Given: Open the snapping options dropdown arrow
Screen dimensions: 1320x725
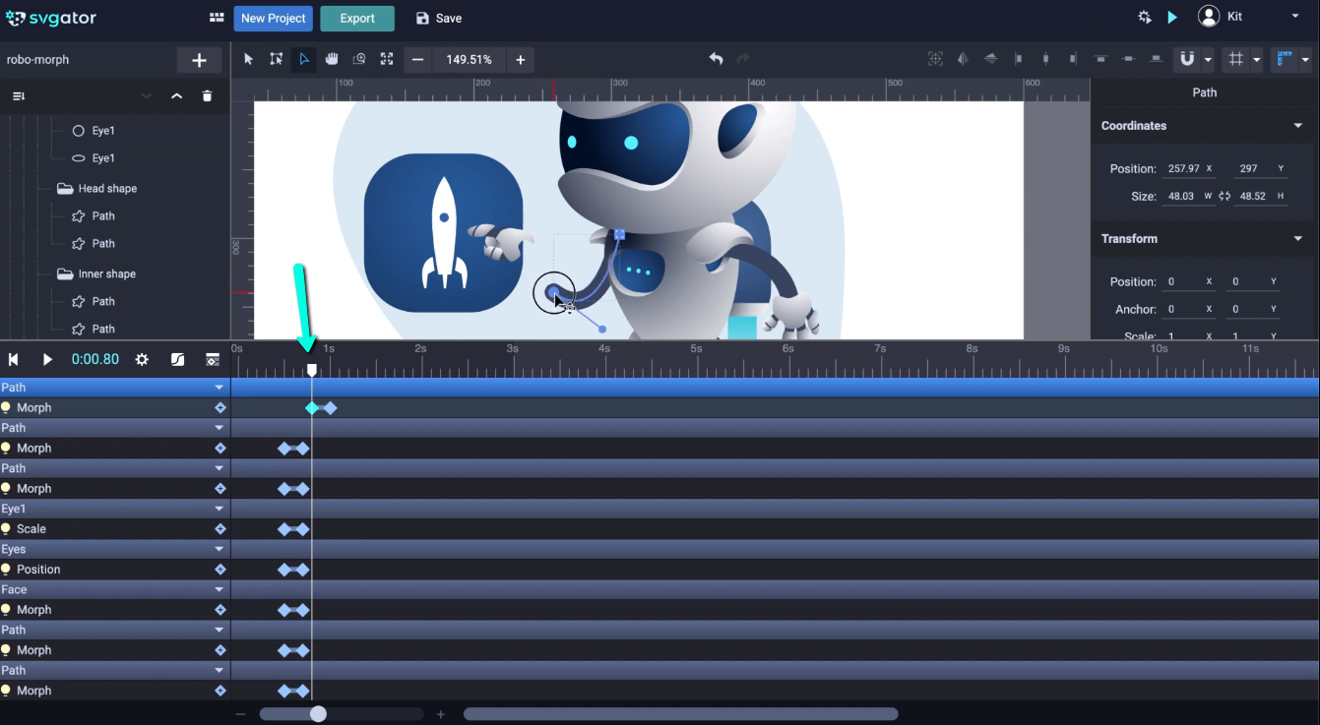Looking at the screenshot, I should pos(1208,60).
